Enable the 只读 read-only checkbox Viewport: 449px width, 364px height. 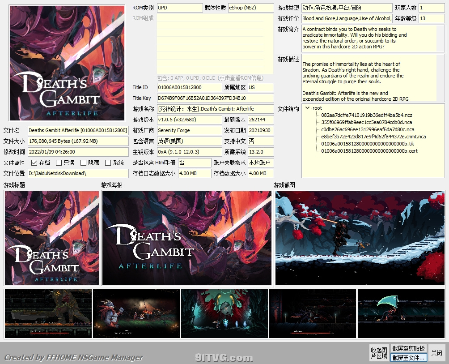[59, 163]
